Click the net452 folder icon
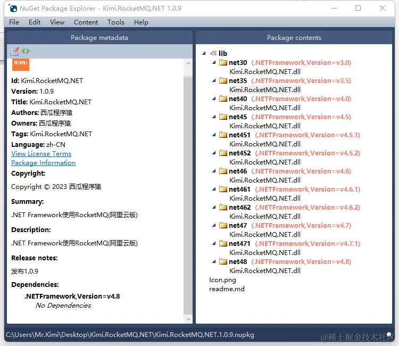This screenshot has height=346, width=399. pyautogui.click(x=223, y=153)
